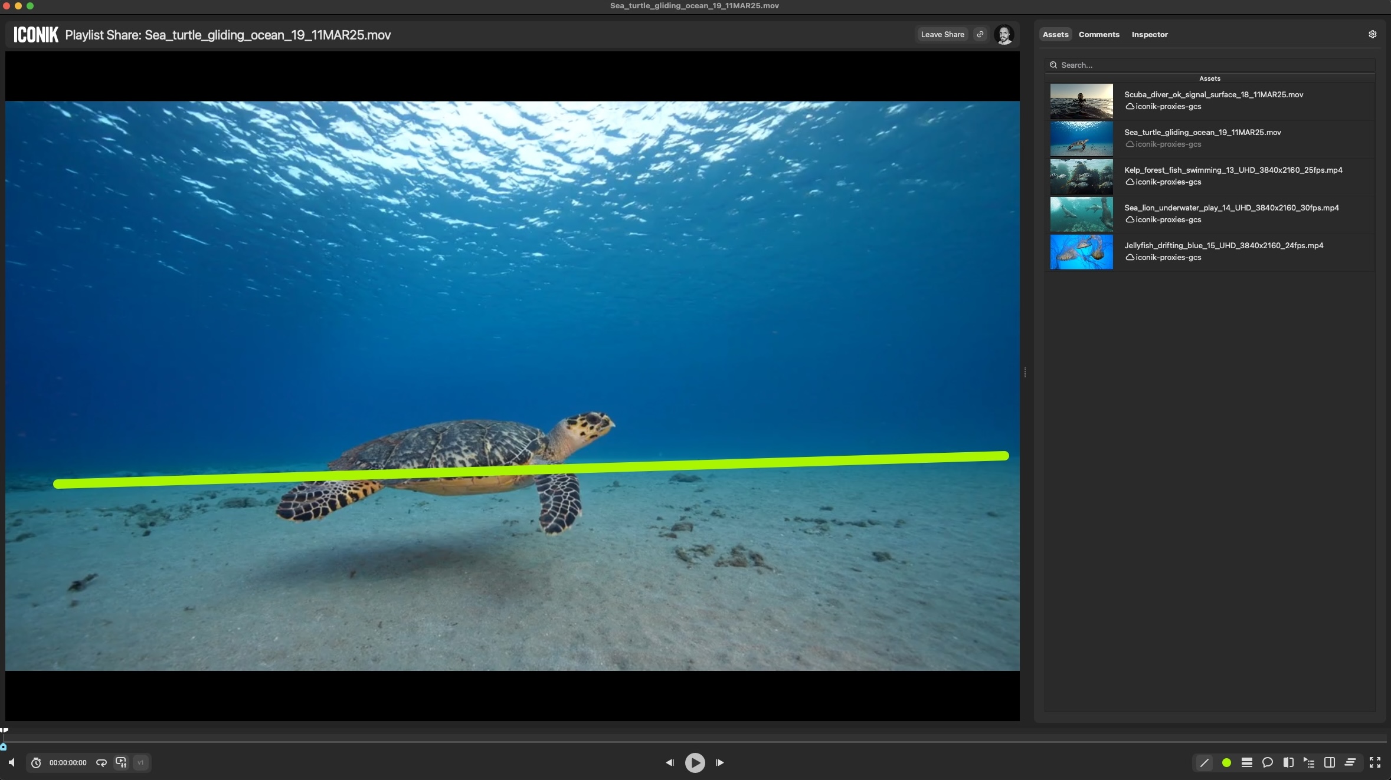Viewport: 1391px width, 780px height.
Task: Toggle loop playback
Action: 102,762
